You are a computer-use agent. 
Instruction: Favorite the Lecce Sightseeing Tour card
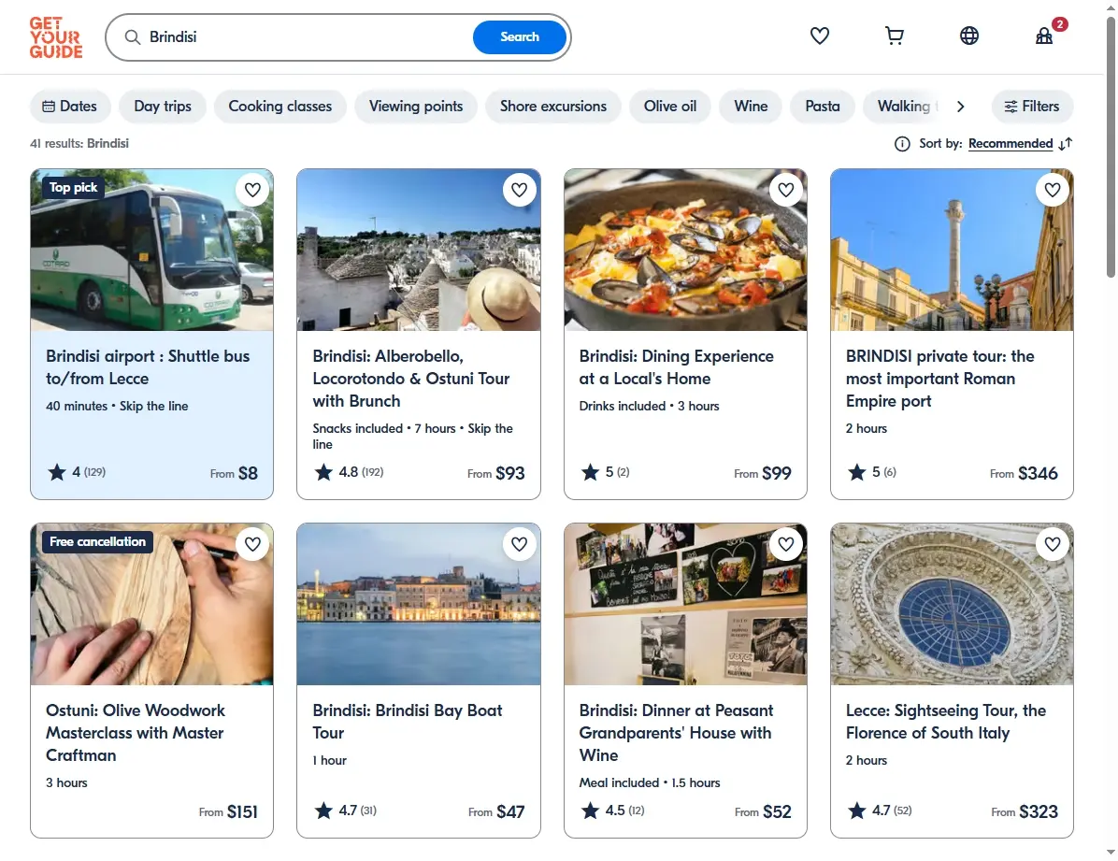tap(1053, 544)
